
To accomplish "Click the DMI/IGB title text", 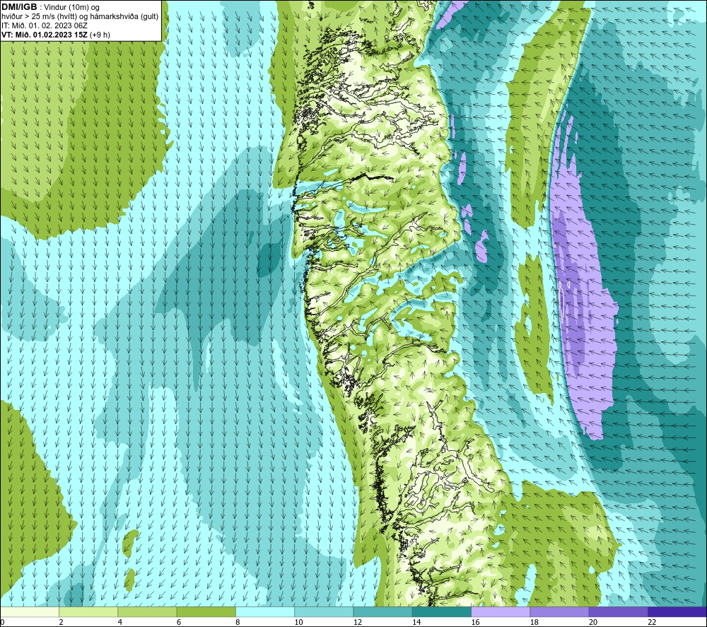I will pos(19,7).
